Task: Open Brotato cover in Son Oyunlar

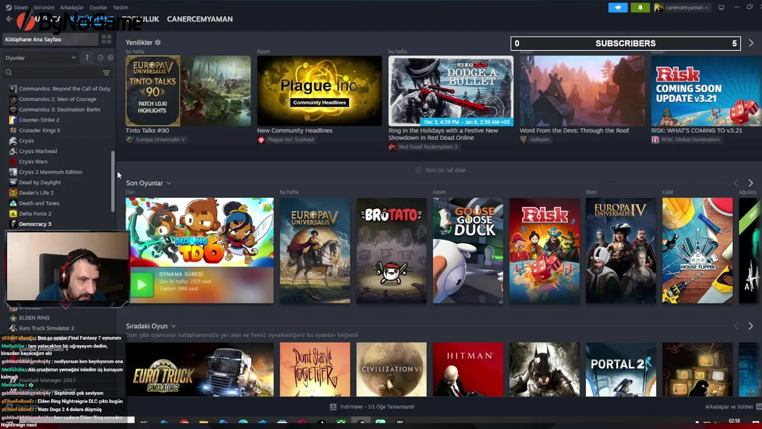Action: 391,250
